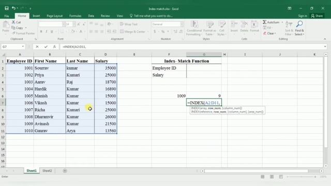Collapse the ribbon with the arrow
331x186 pixels.
coord(325,39)
